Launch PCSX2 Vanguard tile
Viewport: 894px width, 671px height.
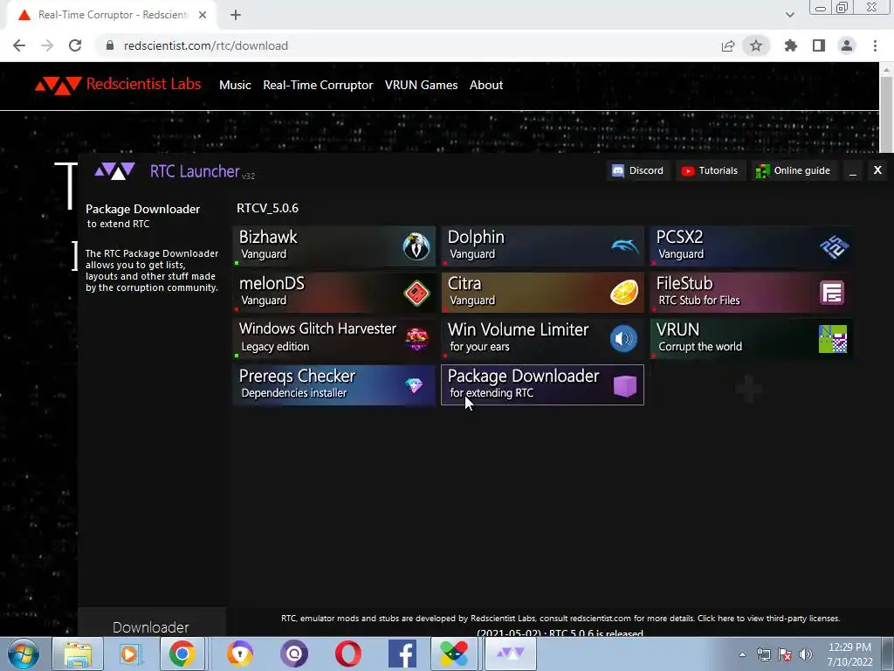pos(751,246)
